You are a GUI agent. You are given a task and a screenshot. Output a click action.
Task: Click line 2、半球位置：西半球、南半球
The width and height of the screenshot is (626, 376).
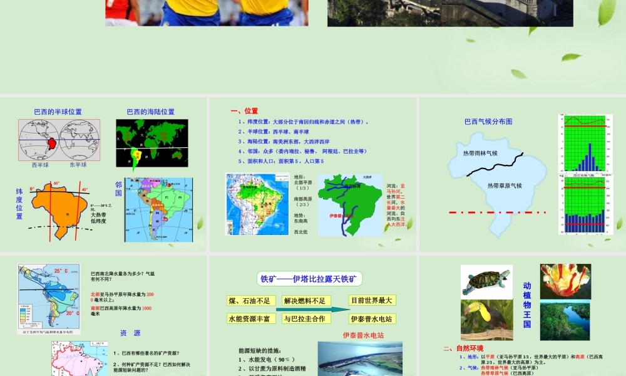[274, 132]
